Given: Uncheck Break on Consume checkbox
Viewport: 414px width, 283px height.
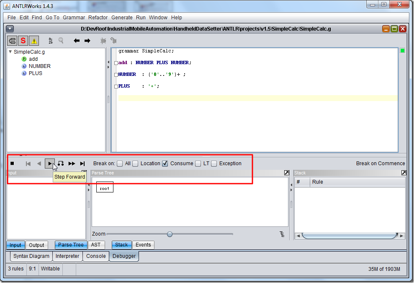Looking at the screenshot, I should 165,164.
